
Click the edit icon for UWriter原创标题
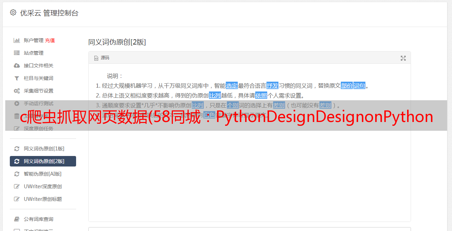pyautogui.click(x=16, y=199)
